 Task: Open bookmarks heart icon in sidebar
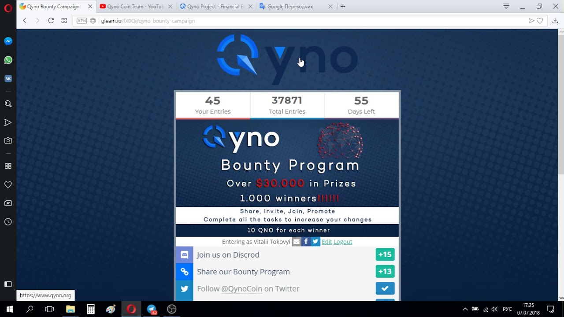pos(8,184)
